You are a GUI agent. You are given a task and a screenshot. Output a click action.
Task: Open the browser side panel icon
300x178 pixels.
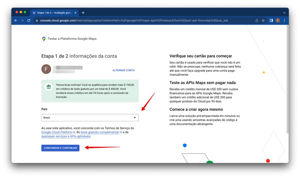(x=271, y=20)
